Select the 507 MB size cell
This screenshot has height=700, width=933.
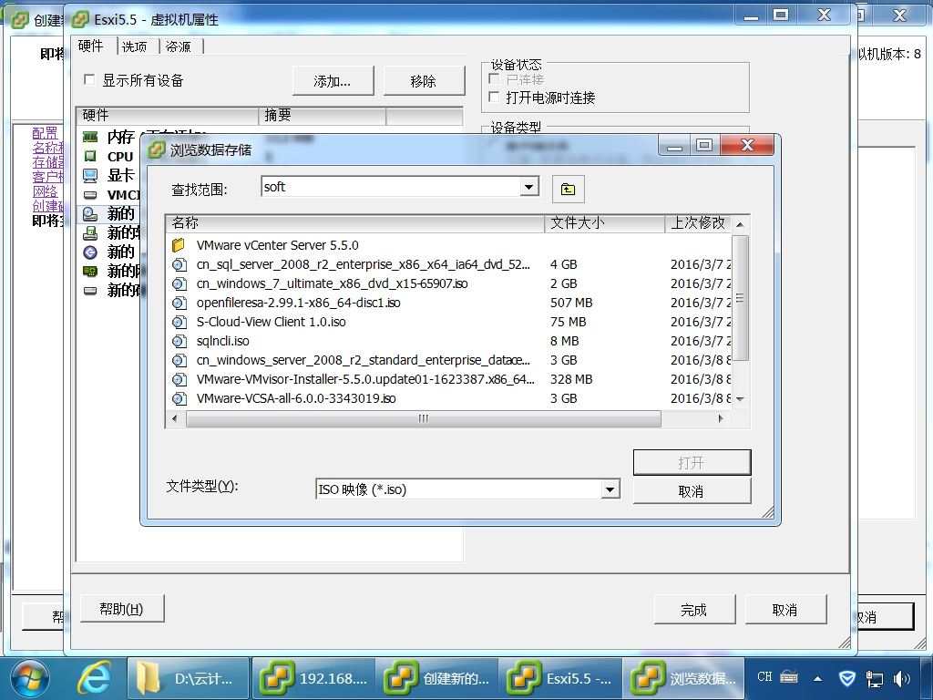point(571,303)
